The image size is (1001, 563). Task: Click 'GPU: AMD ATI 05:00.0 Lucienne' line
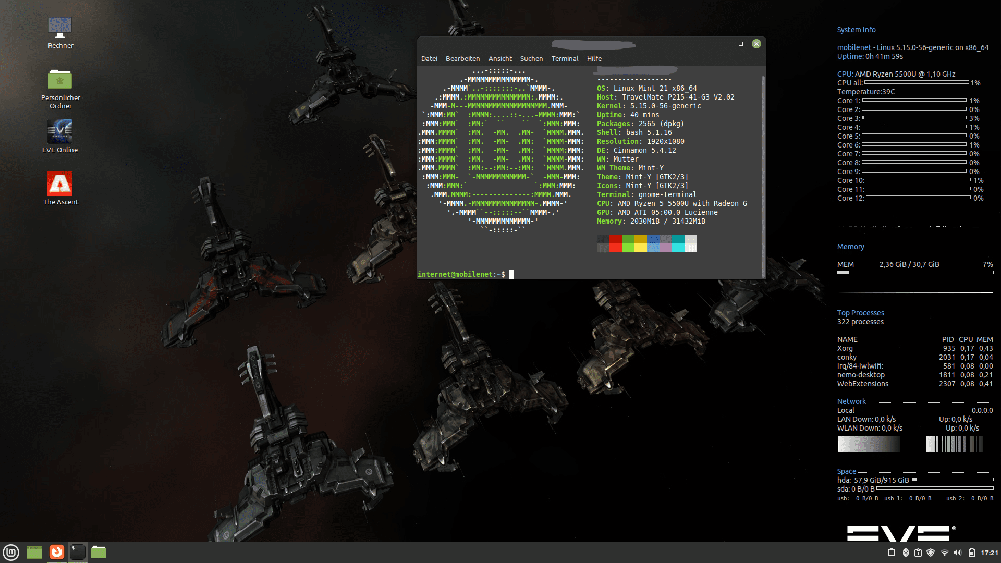coord(657,212)
